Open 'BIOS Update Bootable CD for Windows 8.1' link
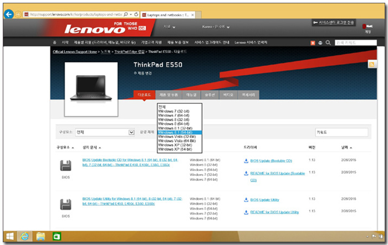This screenshot has height=245, width=388. pos(130,162)
